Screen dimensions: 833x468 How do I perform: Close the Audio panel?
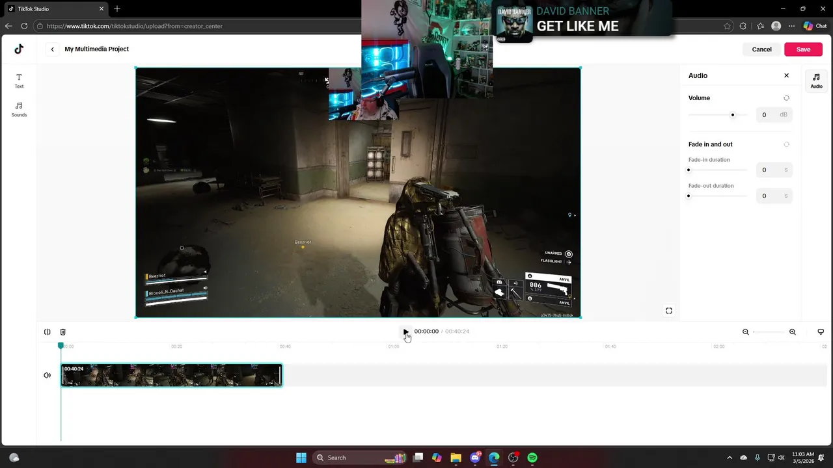click(x=786, y=75)
